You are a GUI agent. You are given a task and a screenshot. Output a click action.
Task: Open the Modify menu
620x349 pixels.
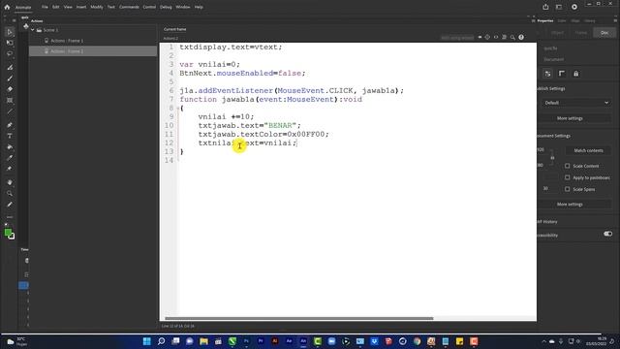point(97,7)
